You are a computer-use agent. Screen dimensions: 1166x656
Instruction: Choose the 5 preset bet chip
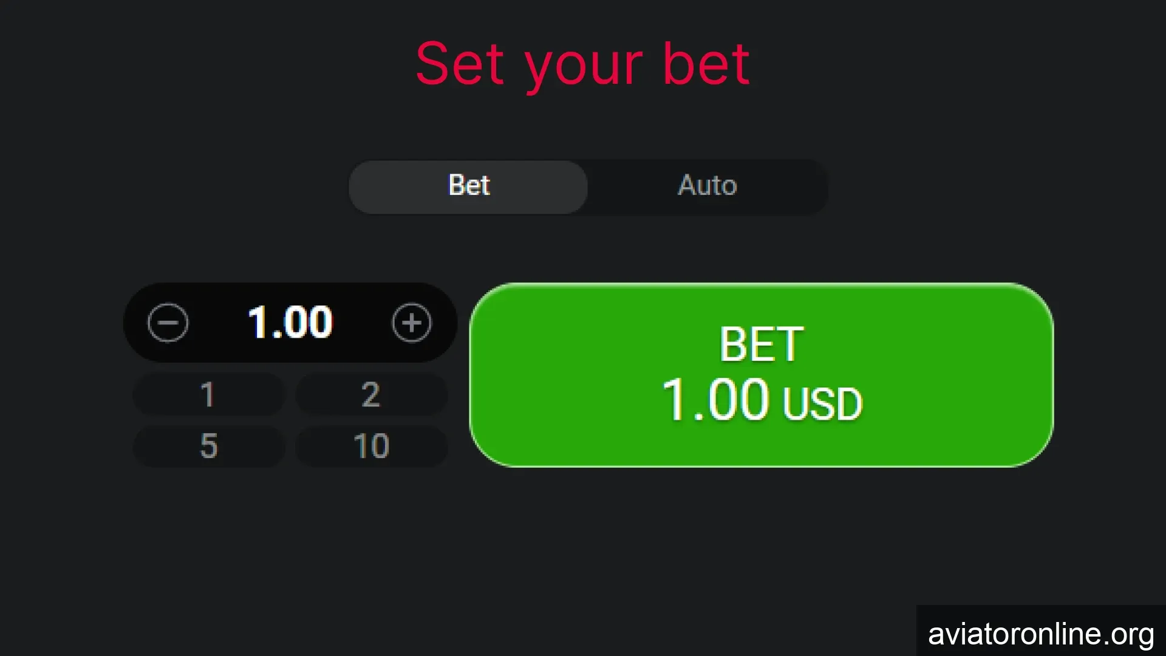pyautogui.click(x=208, y=446)
